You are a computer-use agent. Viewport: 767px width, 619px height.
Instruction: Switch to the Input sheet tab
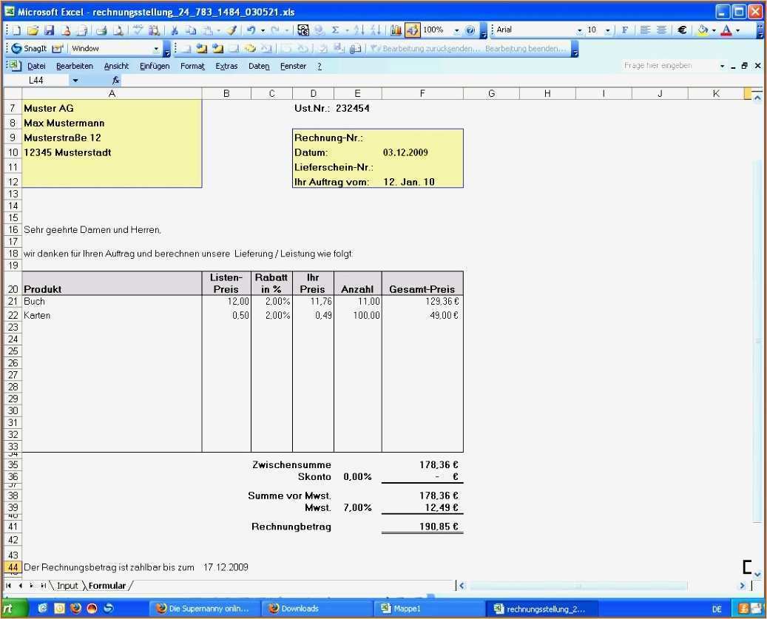[x=67, y=585]
